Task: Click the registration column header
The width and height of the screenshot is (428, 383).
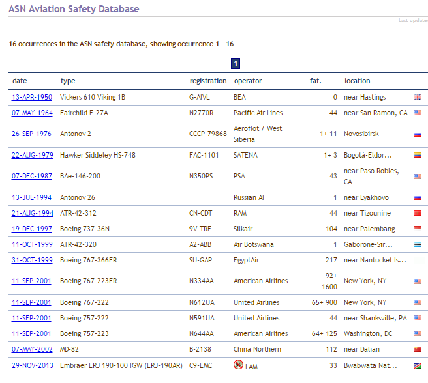Action: (208, 81)
